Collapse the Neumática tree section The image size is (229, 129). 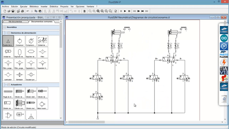click(5, 27)
